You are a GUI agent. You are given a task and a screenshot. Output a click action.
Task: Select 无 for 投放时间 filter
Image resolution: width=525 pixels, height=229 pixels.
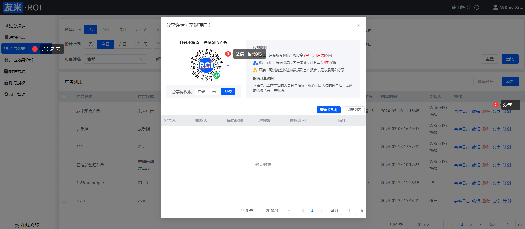pos(91,44)
